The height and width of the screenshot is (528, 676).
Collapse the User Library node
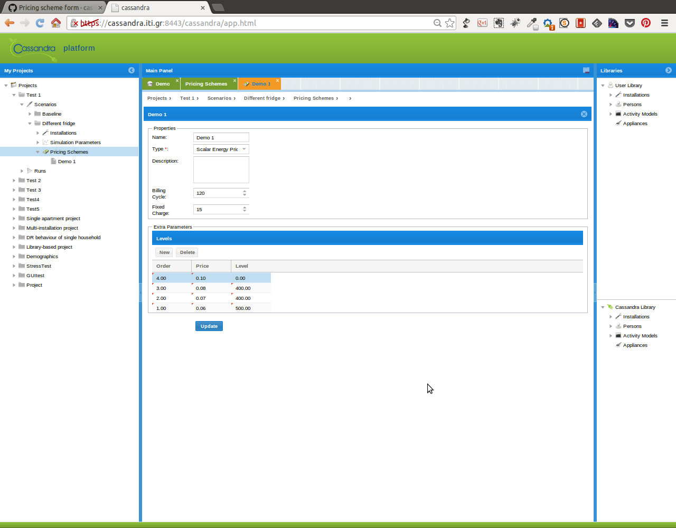603,86
